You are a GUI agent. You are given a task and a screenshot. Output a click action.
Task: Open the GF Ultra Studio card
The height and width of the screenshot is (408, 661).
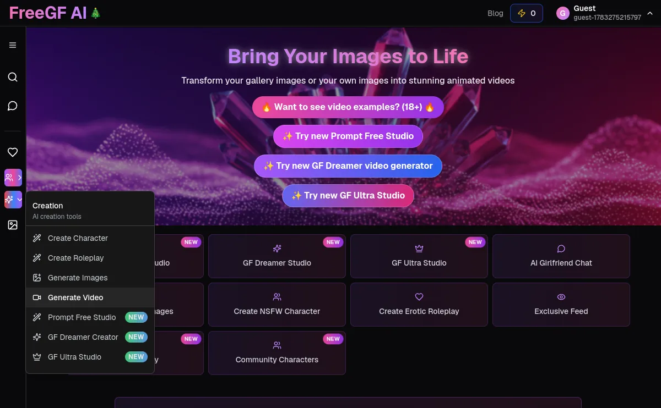[419, 256]
